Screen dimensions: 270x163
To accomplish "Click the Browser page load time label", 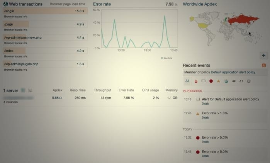I will click(67, 4).
